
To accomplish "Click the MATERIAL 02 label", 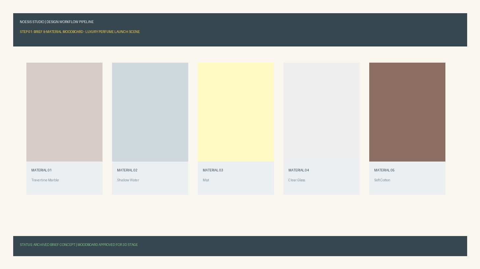I will coord(127,170).
